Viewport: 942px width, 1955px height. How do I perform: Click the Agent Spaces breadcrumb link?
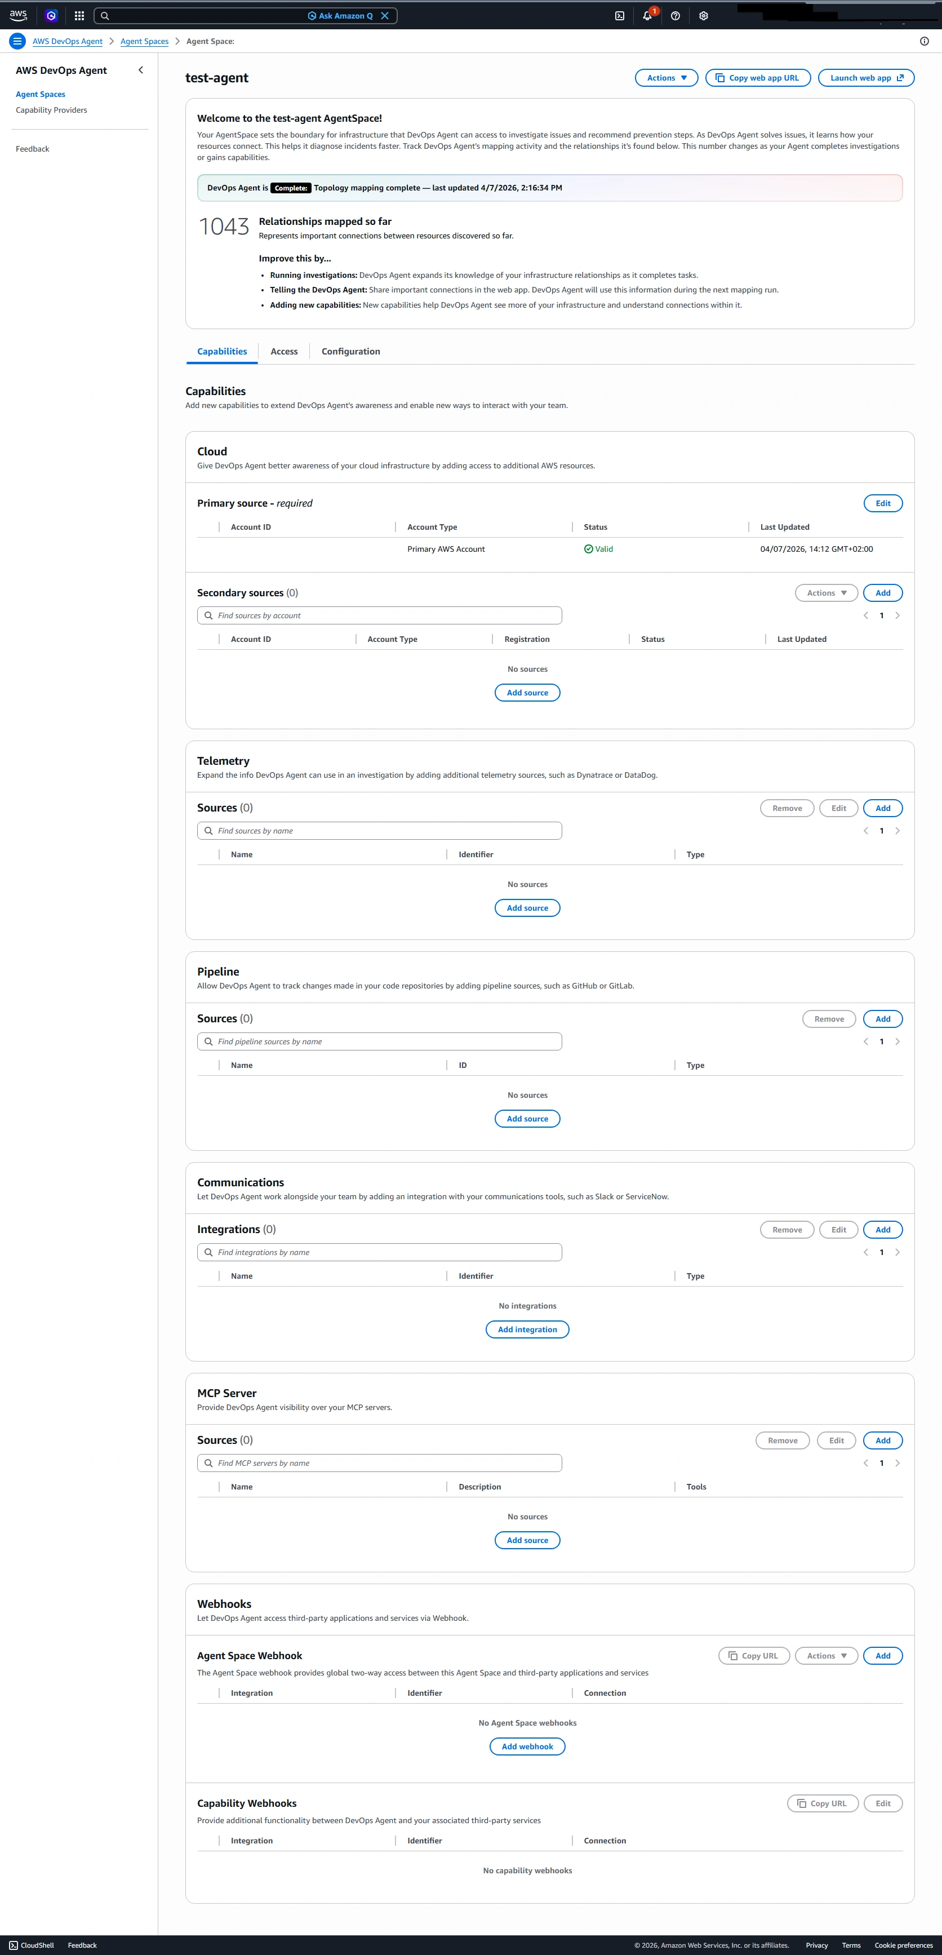[144, 41]
